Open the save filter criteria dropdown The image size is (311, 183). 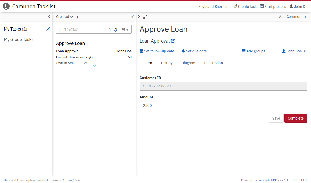125,29
